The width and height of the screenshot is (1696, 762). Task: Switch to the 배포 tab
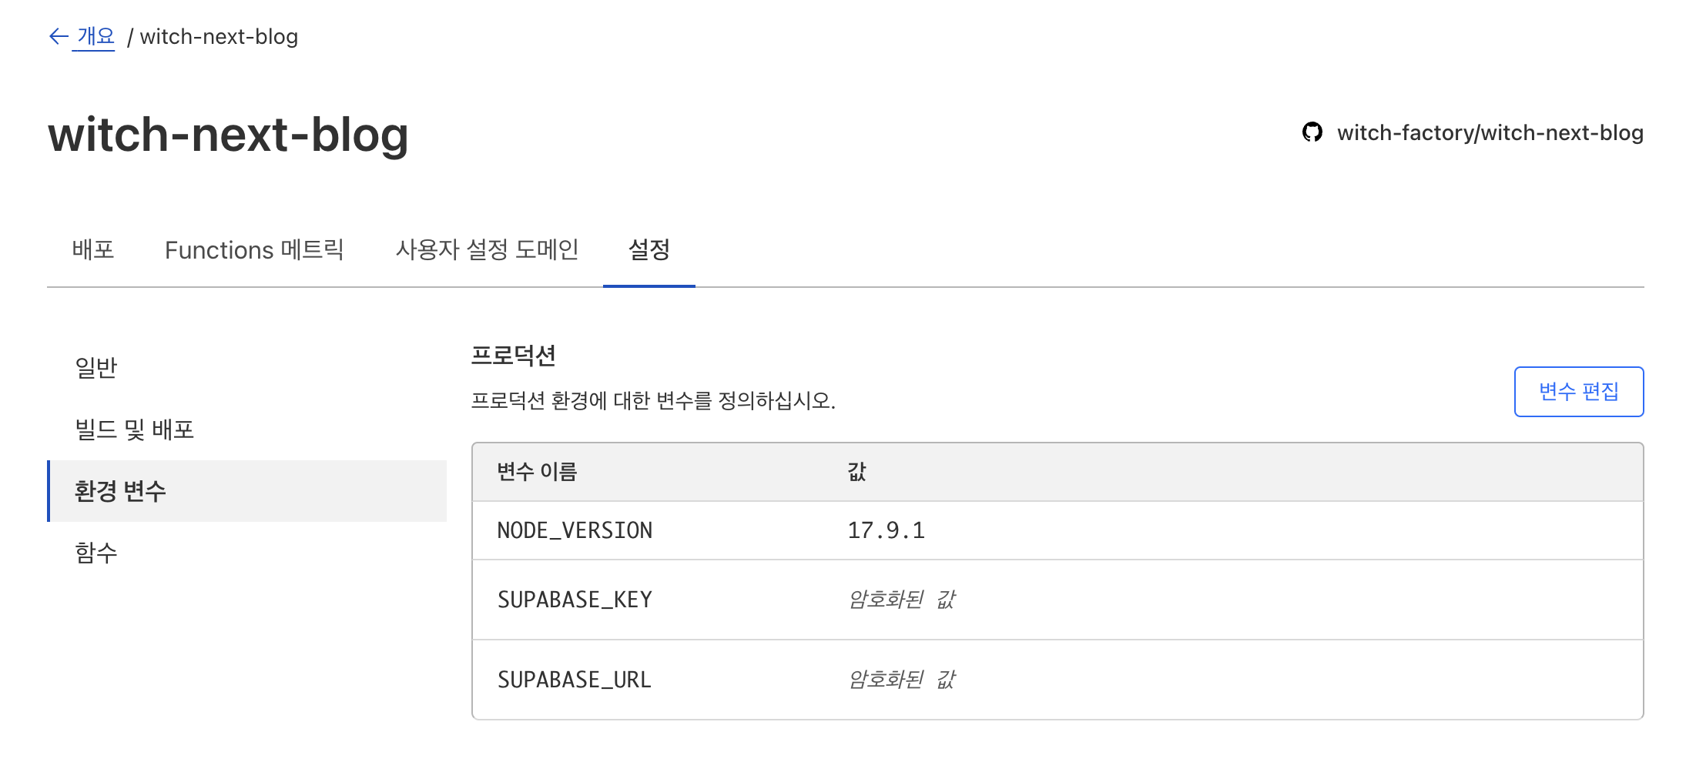point(93,249)
